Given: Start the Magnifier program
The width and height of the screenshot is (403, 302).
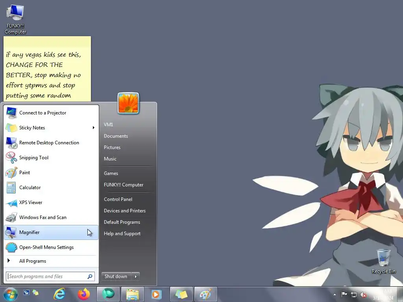Looking at the screenshot, I should click(51, 232).
